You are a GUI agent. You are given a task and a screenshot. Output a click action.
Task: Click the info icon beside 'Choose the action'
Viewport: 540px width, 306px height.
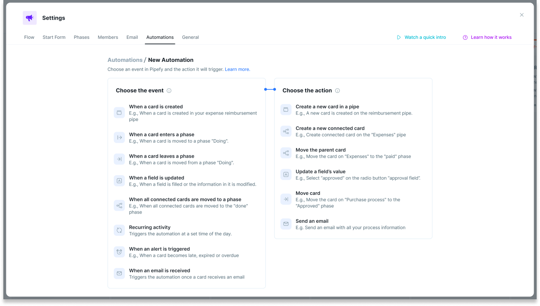pos(337,91)
